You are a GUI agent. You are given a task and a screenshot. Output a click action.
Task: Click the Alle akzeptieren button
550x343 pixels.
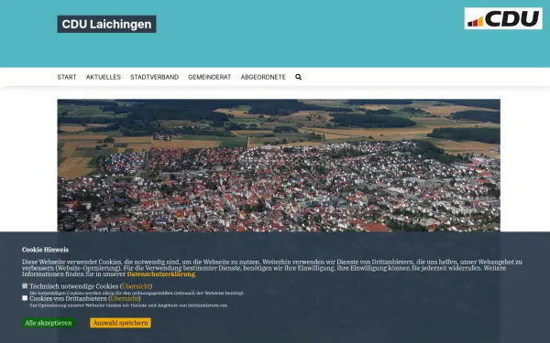[x=49, y=323]
